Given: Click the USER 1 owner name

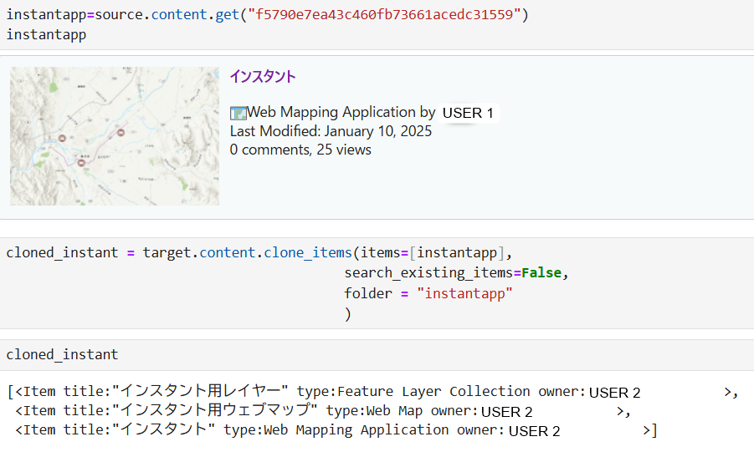Looking at the screenshot, I should point(468,113).
